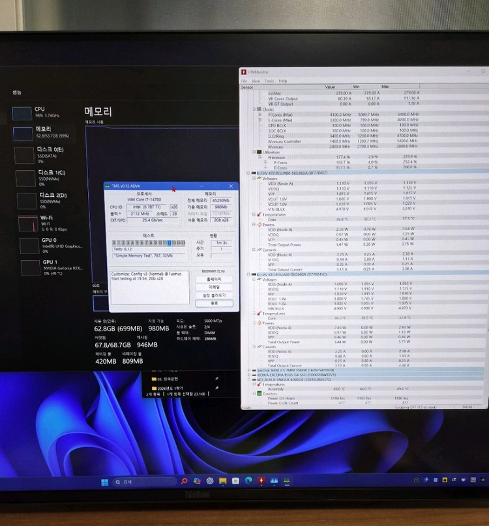Viewport: 489px width, 526px height.
Task: Open the Help menu in HWMonitor
Action: pyautogui.click(x=283, y=81)
